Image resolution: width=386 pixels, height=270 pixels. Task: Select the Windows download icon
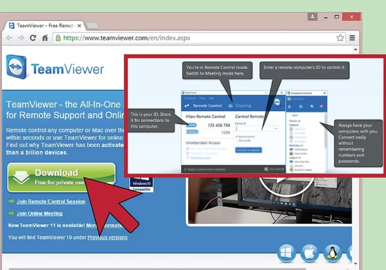point(286,253)
